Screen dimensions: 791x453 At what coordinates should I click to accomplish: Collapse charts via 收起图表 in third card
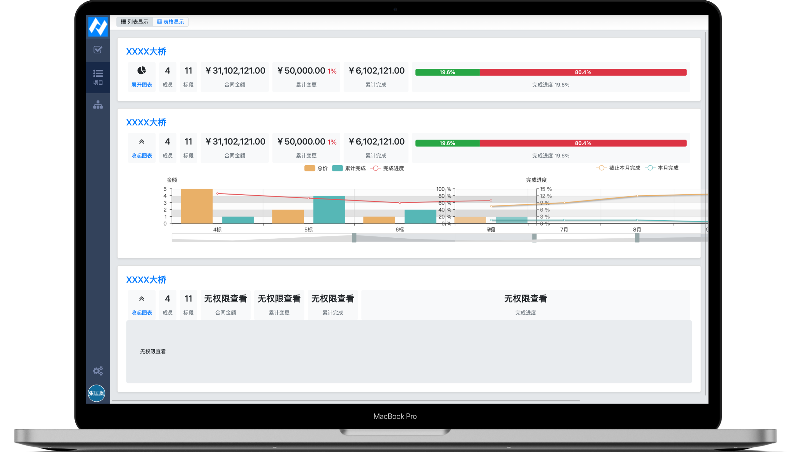pos(142,312)
